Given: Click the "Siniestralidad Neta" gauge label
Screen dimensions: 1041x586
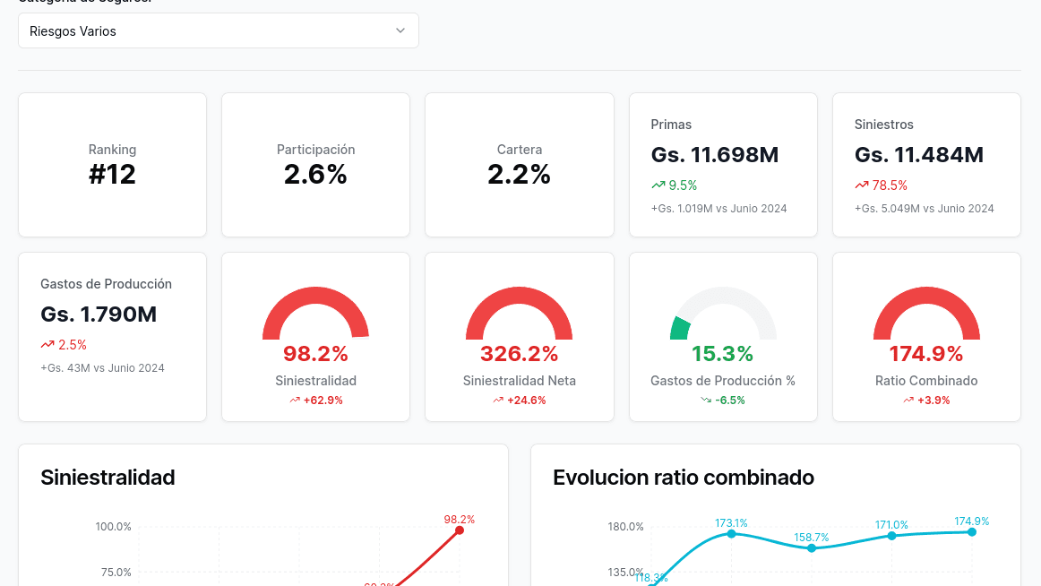Looking at the screenshot, I should tap(520, 381).
